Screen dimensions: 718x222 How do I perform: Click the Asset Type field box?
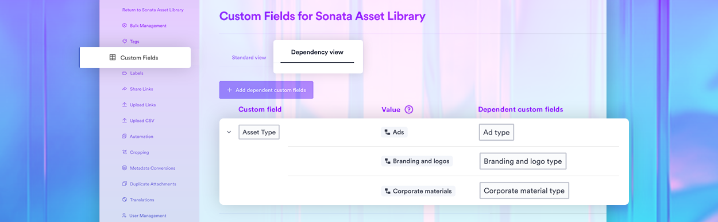pyautogui.click(x=259, y=132)
